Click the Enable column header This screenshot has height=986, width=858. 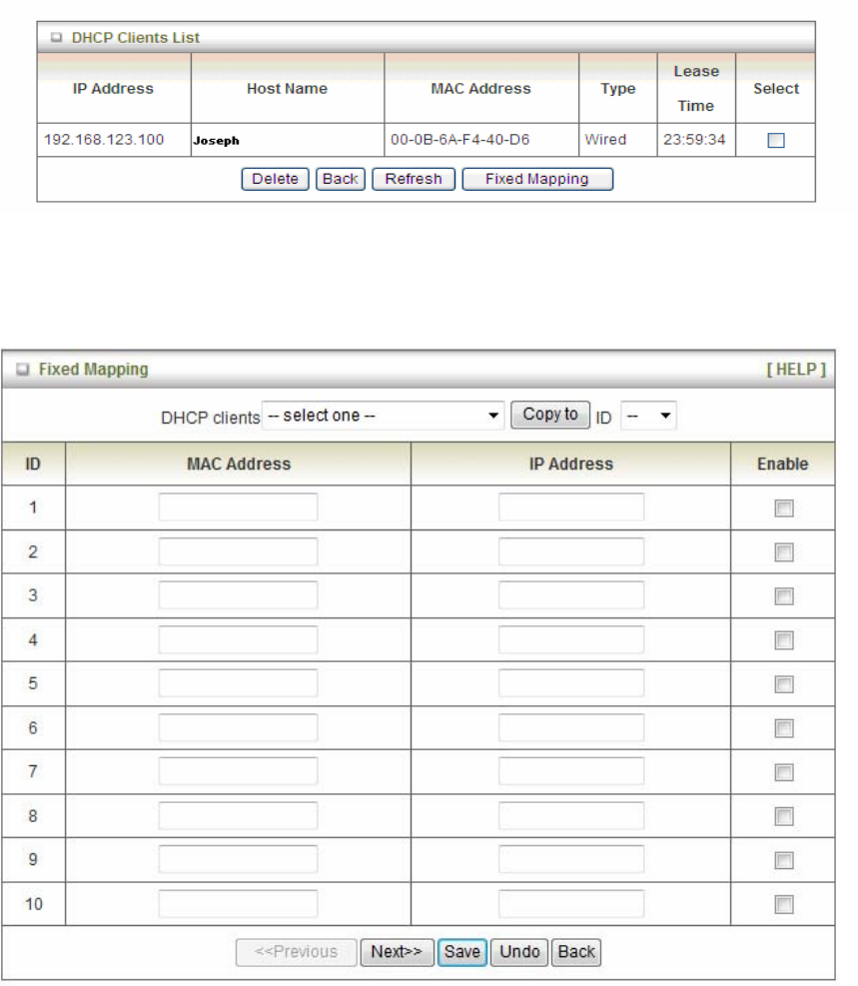click(x=782, y=465)
